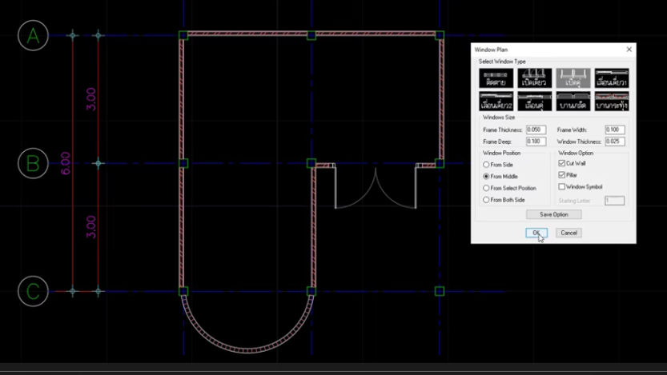The image size is (667, 375).
Task: Enable the Window Symbol checkbox
Action: (561, 186)
